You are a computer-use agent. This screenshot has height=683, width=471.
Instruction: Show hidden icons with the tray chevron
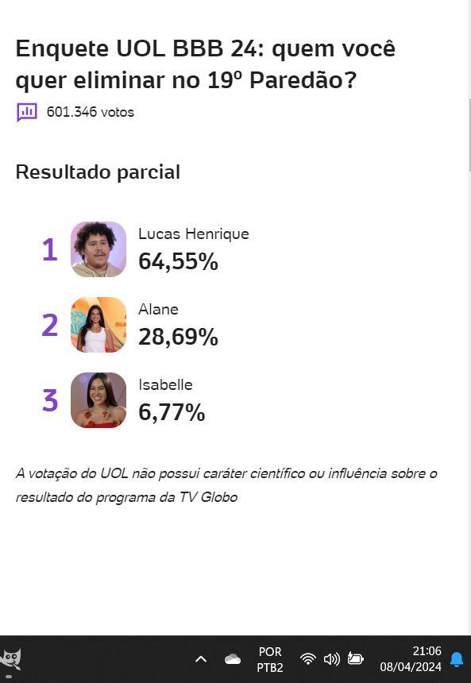(200, 659)
